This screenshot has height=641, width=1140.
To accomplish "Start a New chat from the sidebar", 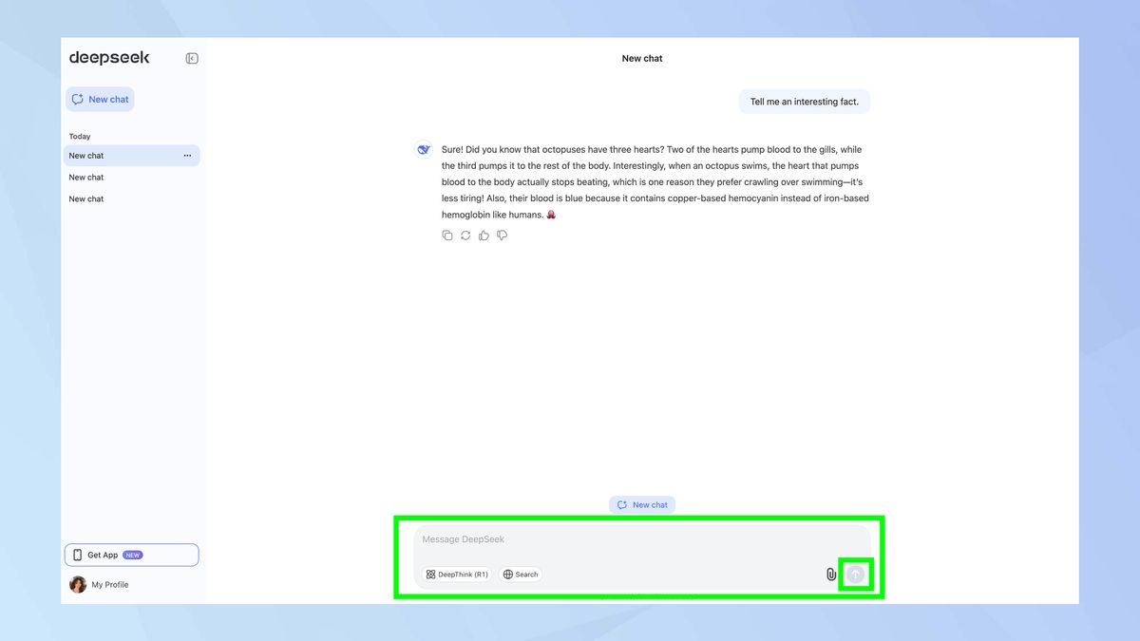I will tap(100, 99).
